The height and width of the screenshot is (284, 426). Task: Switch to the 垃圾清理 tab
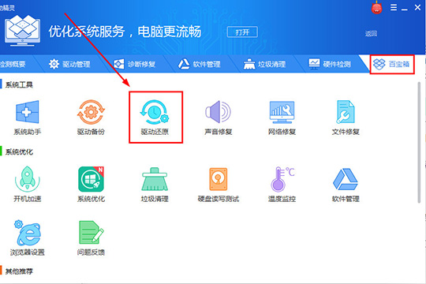[264, 64]
